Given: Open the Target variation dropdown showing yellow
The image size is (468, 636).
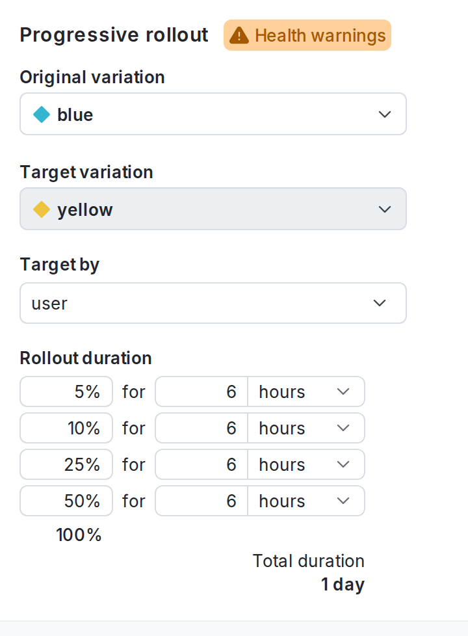Looking at the screenshot, I should [213, 209].
